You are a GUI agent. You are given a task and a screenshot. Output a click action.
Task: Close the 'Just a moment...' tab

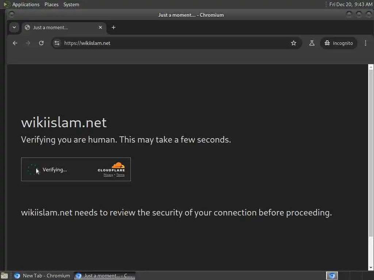(100, 27)
